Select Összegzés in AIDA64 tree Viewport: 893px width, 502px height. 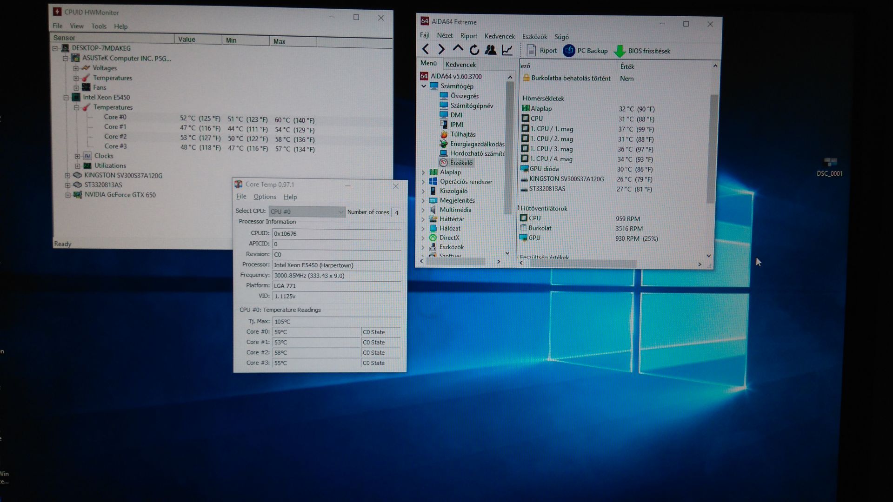tap(464, 96)
